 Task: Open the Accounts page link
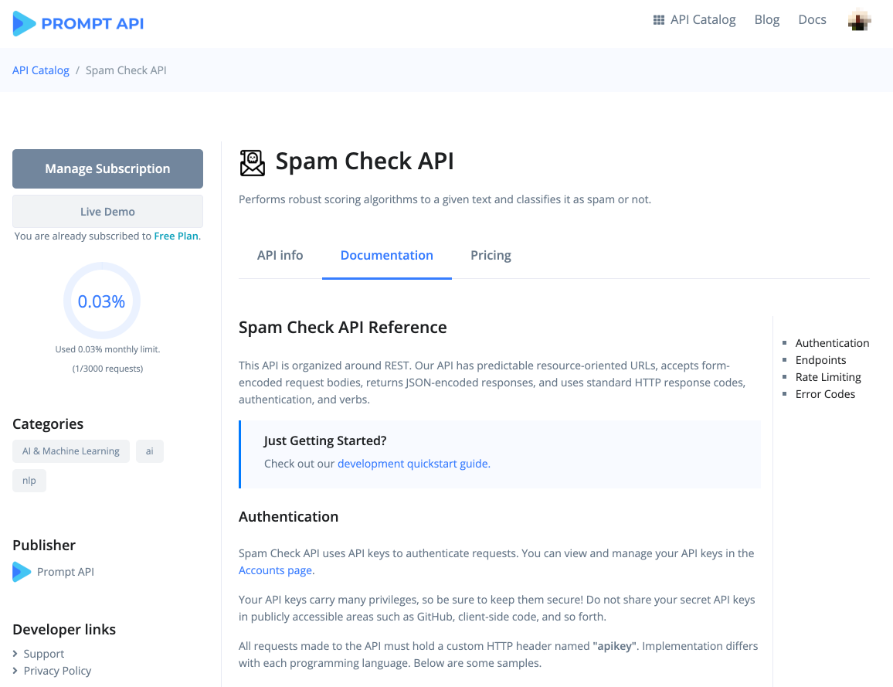275,570
